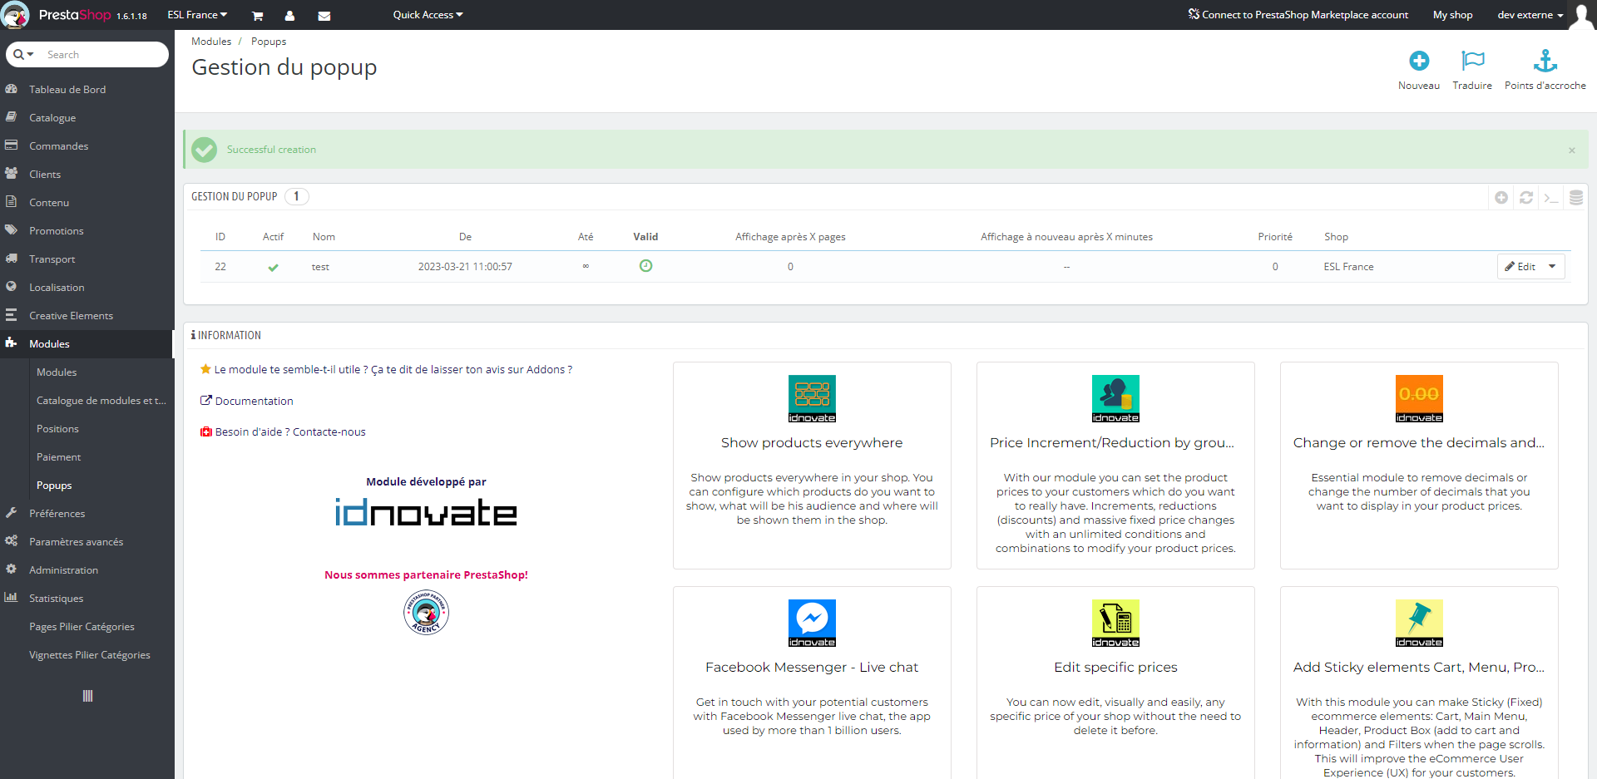Open Edit specific prices module icon
The image size is (1597, 779).
[x=1115, y=624]
